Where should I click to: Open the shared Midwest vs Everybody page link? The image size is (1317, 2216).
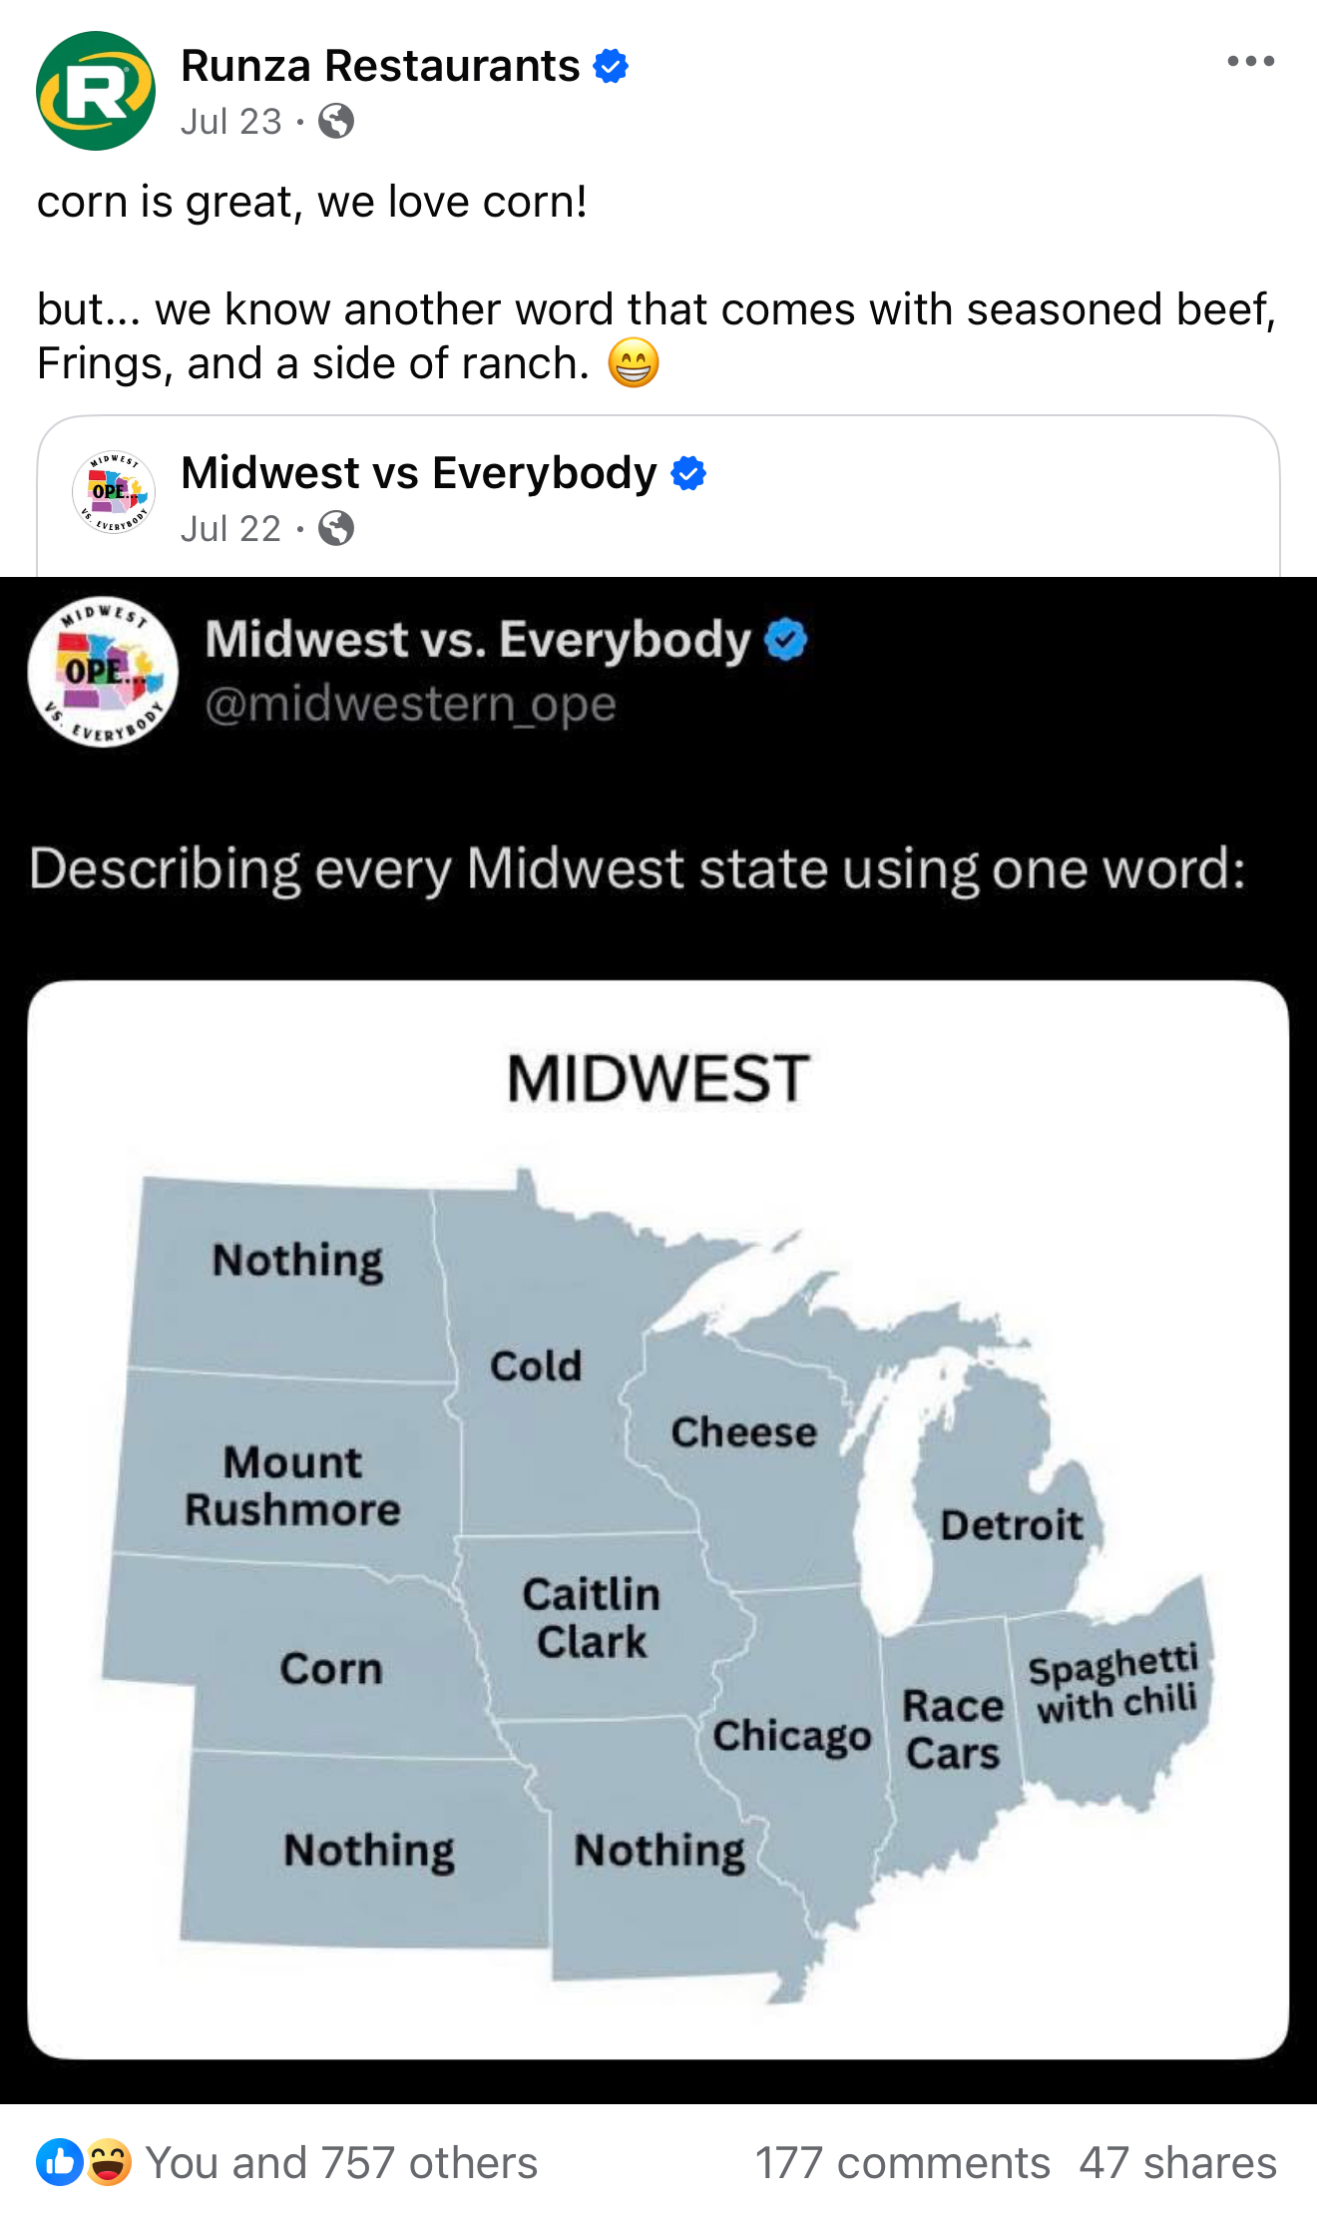click(419, 473)
